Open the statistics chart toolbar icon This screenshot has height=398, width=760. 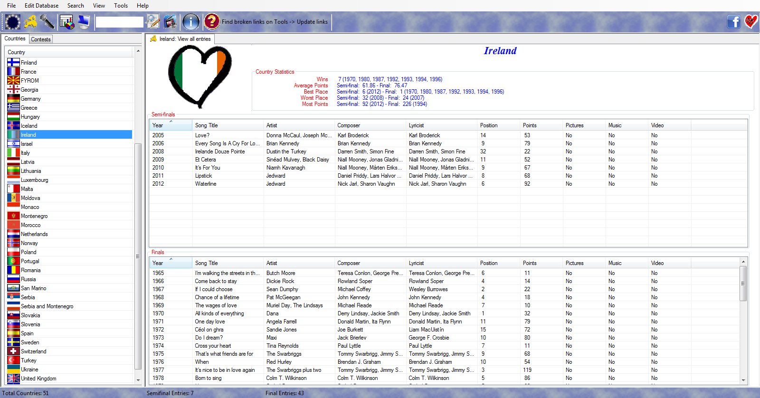(66, 22)
